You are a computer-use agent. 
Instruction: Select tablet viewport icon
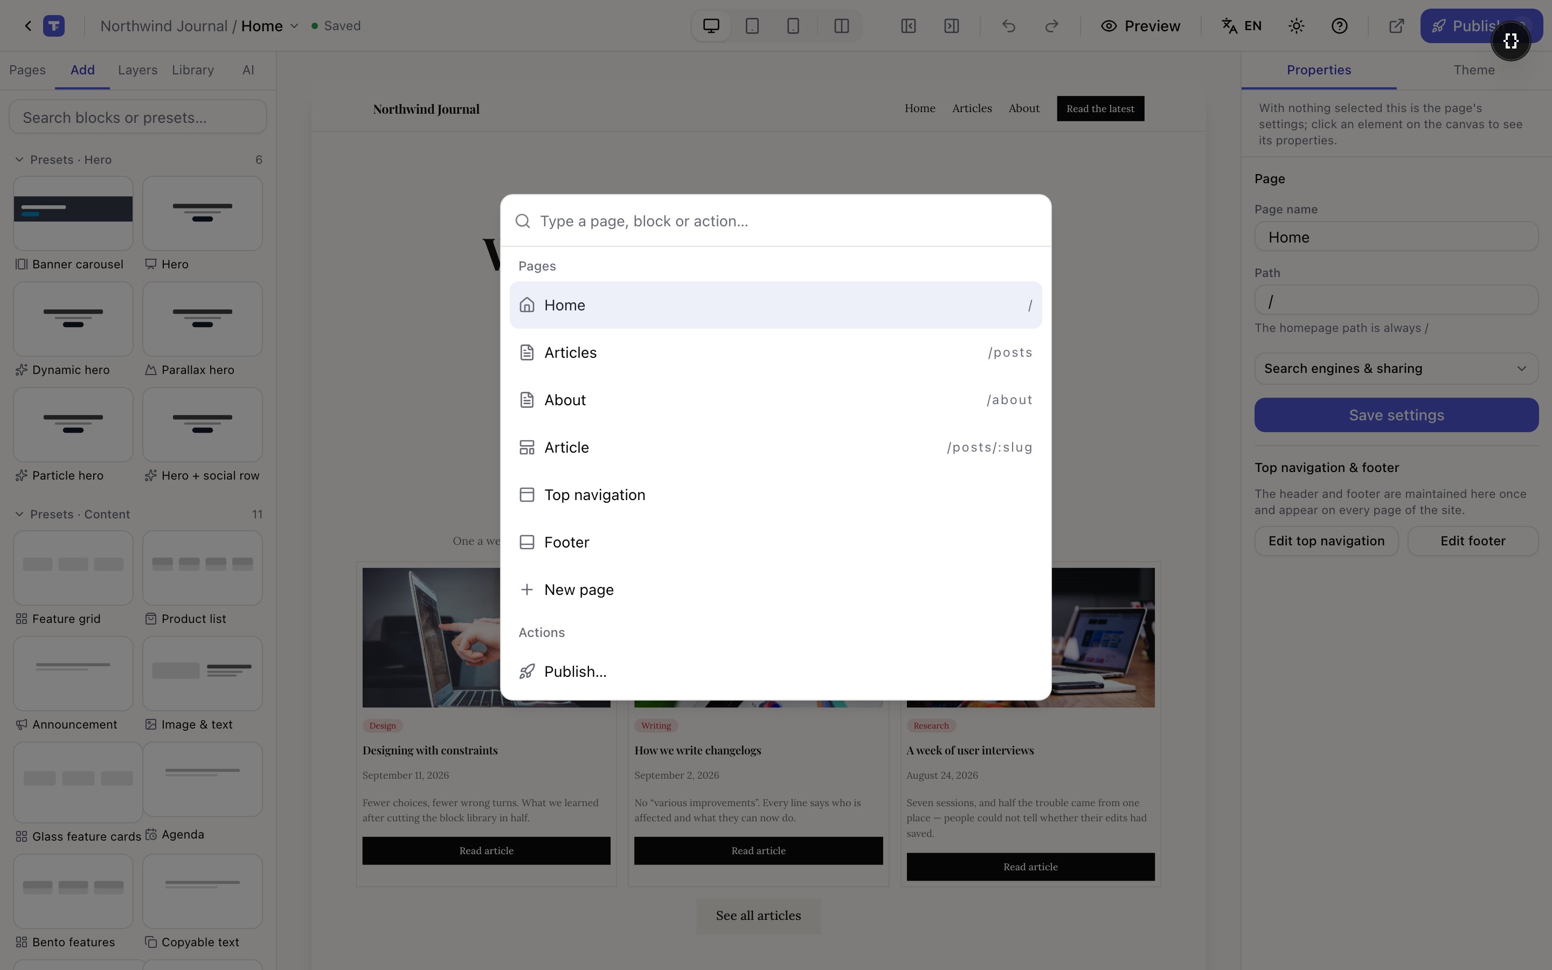(752, 26)
